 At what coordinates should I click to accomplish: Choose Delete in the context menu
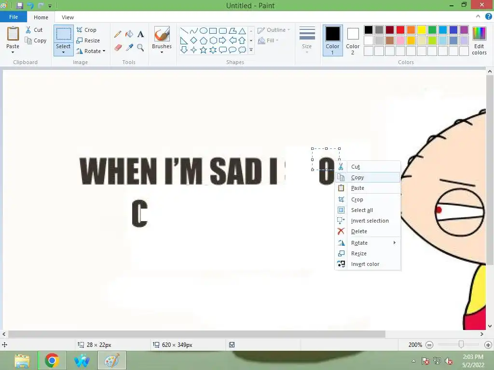pyautogui.click(x=368, y=231)
